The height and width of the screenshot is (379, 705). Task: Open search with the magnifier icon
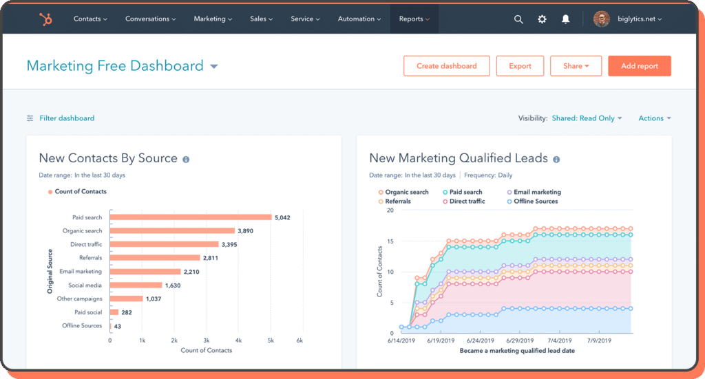point(518,19)
